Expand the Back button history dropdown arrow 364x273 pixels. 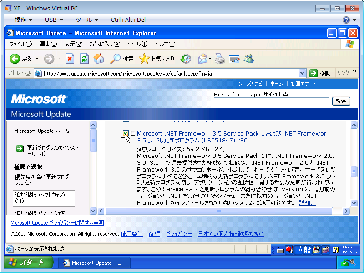coord(37,59)
